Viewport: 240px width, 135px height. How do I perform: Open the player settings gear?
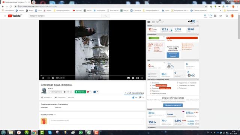(x=133, y=78)
